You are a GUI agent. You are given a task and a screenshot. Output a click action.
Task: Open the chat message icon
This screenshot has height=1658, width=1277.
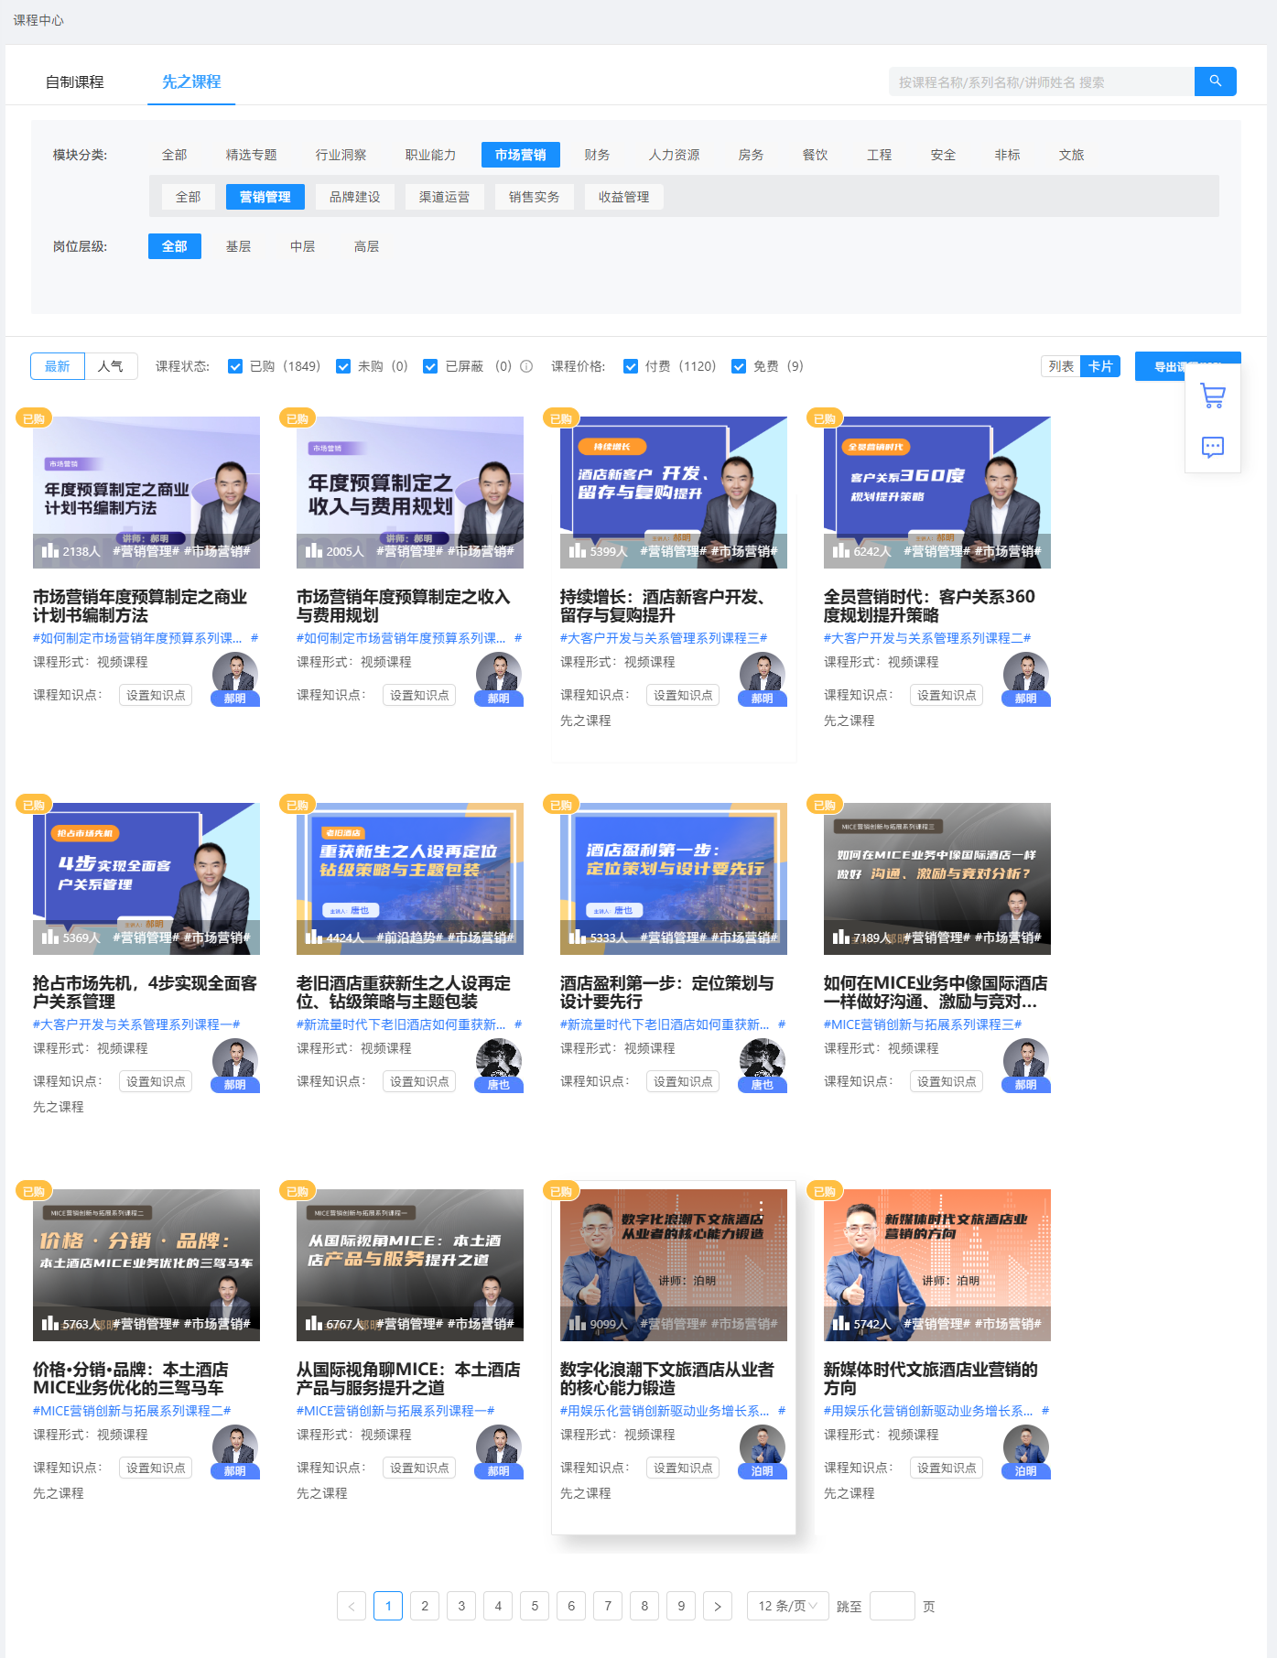tap(1213, 447)
